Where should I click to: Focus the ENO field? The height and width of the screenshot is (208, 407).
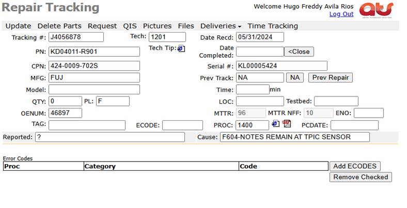369,113
